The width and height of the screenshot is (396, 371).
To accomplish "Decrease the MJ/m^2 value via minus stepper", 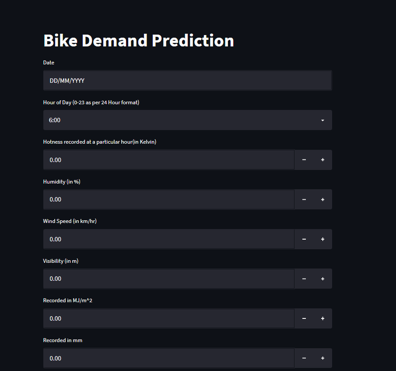I will pyautogui.click(x=304, y=318).
